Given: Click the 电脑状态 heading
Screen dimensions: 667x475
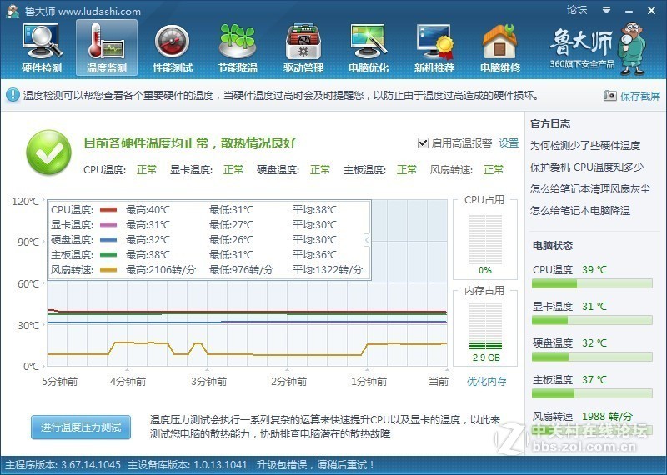Looking at the screenshot, I should (553, 245).
